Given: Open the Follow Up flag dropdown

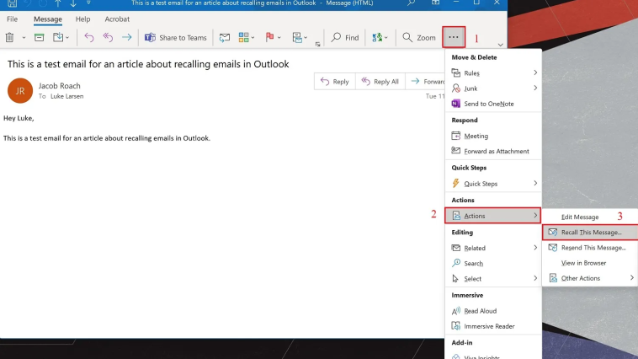Looking at the screenshot, I should 280,37.
